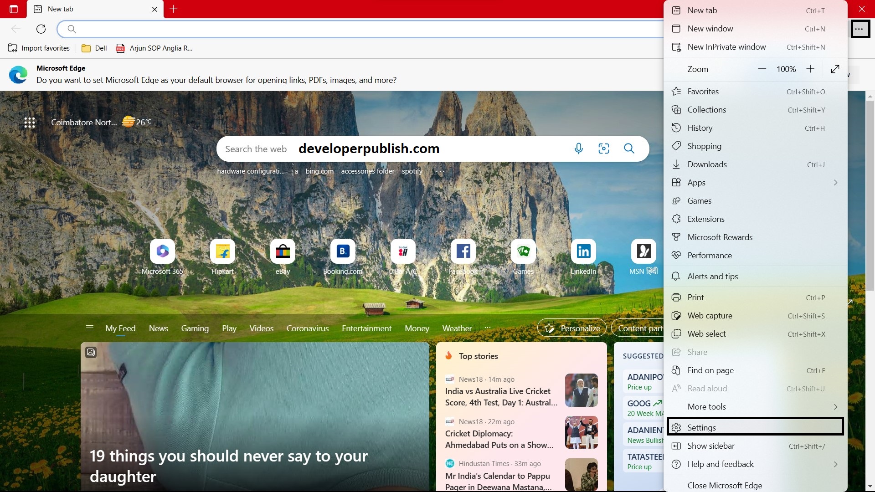Open the Import favorites link
This screenshot has width=875, height=492.
(39, 48)
